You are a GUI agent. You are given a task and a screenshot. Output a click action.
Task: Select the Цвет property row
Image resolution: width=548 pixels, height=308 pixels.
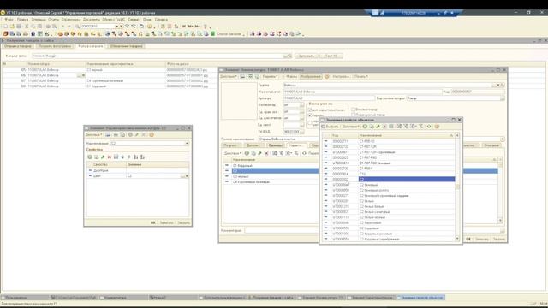click(x=138, y=176)
